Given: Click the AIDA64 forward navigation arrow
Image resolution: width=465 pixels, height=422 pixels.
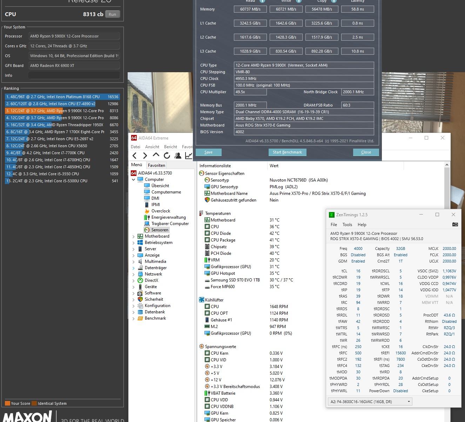Looking at the screenshot, I should point(145,156).
